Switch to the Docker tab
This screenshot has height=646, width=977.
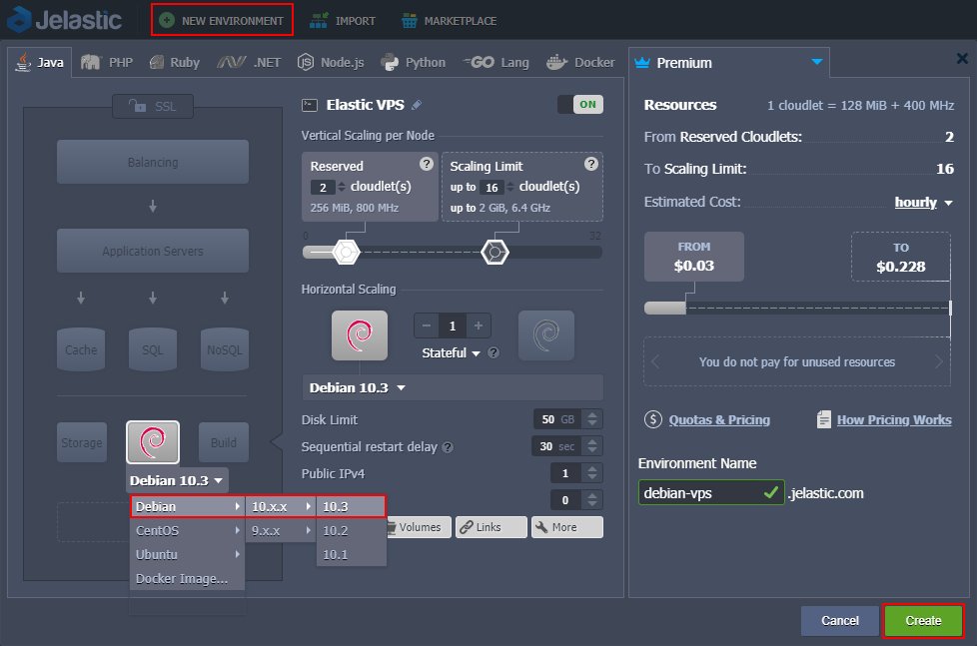coord(580,61)
